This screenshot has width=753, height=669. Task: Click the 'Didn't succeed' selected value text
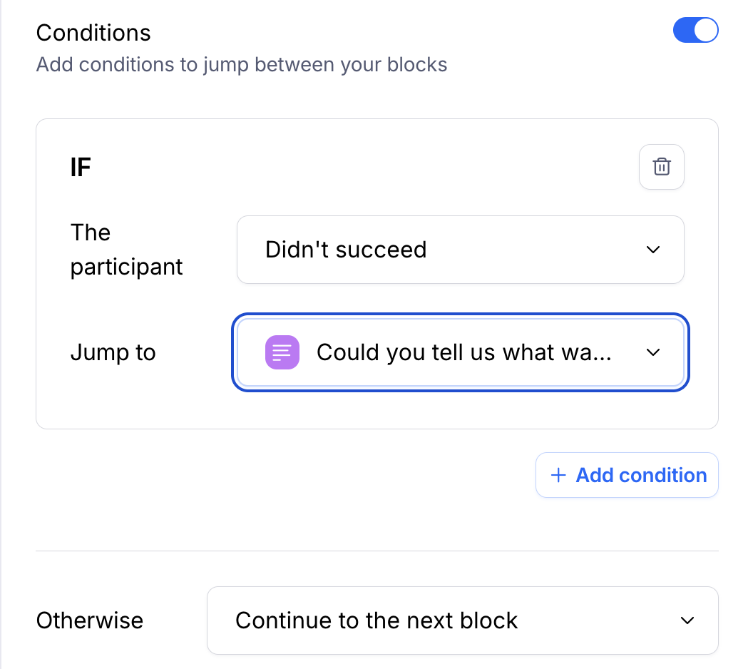click(346, 250)
